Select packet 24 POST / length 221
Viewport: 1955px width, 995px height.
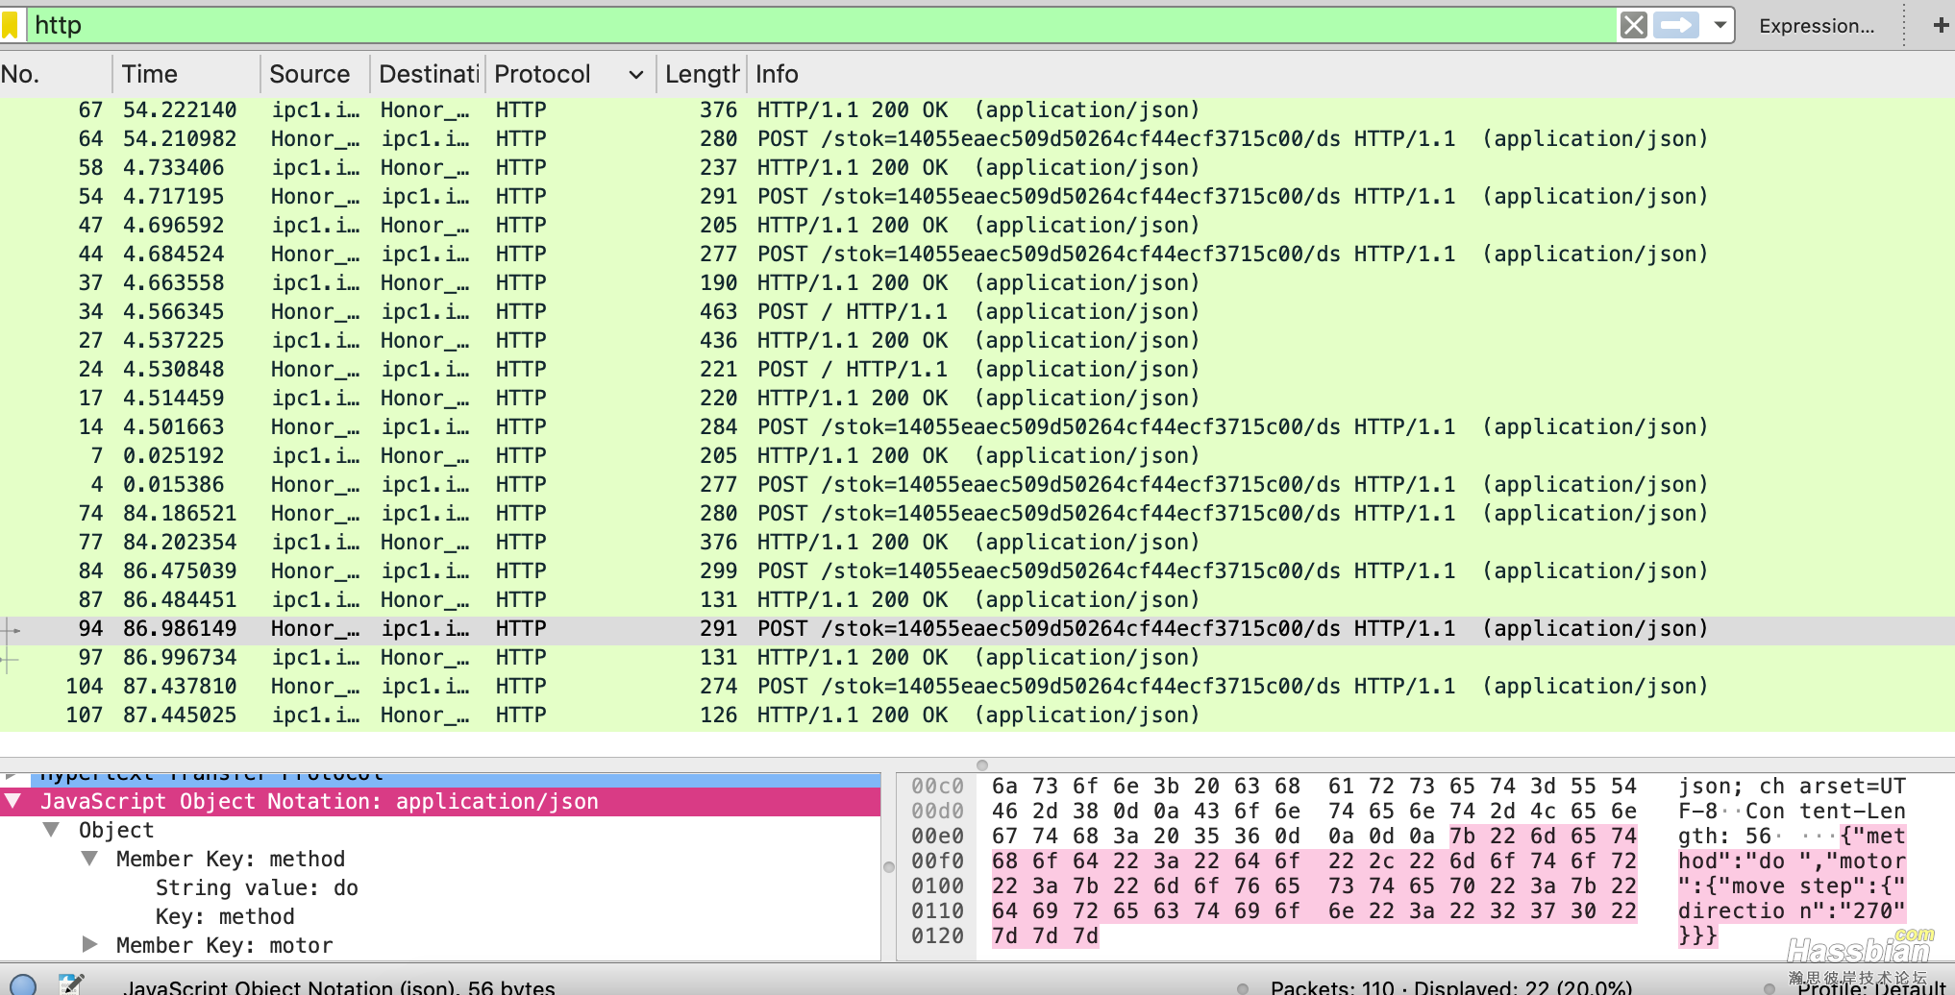(x=977, y=370)
